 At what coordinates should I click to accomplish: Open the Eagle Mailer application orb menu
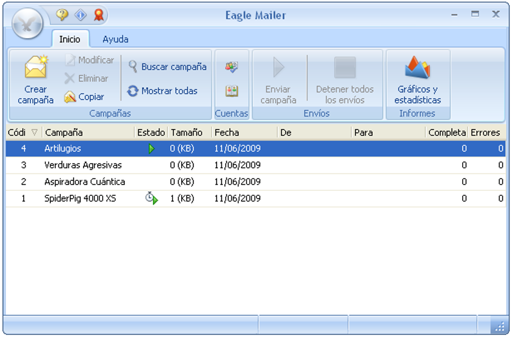[28, 24]
